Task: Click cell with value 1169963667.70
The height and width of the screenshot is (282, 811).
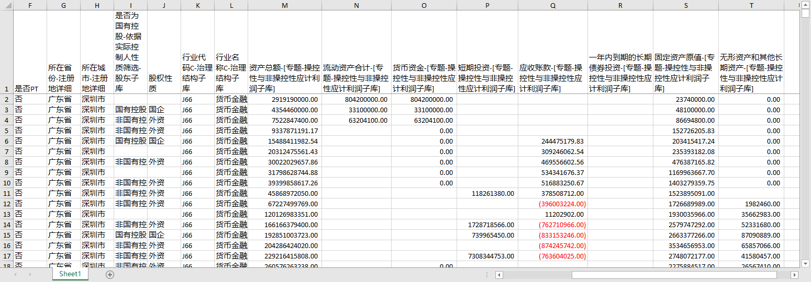Action: [x=686, y=172]
